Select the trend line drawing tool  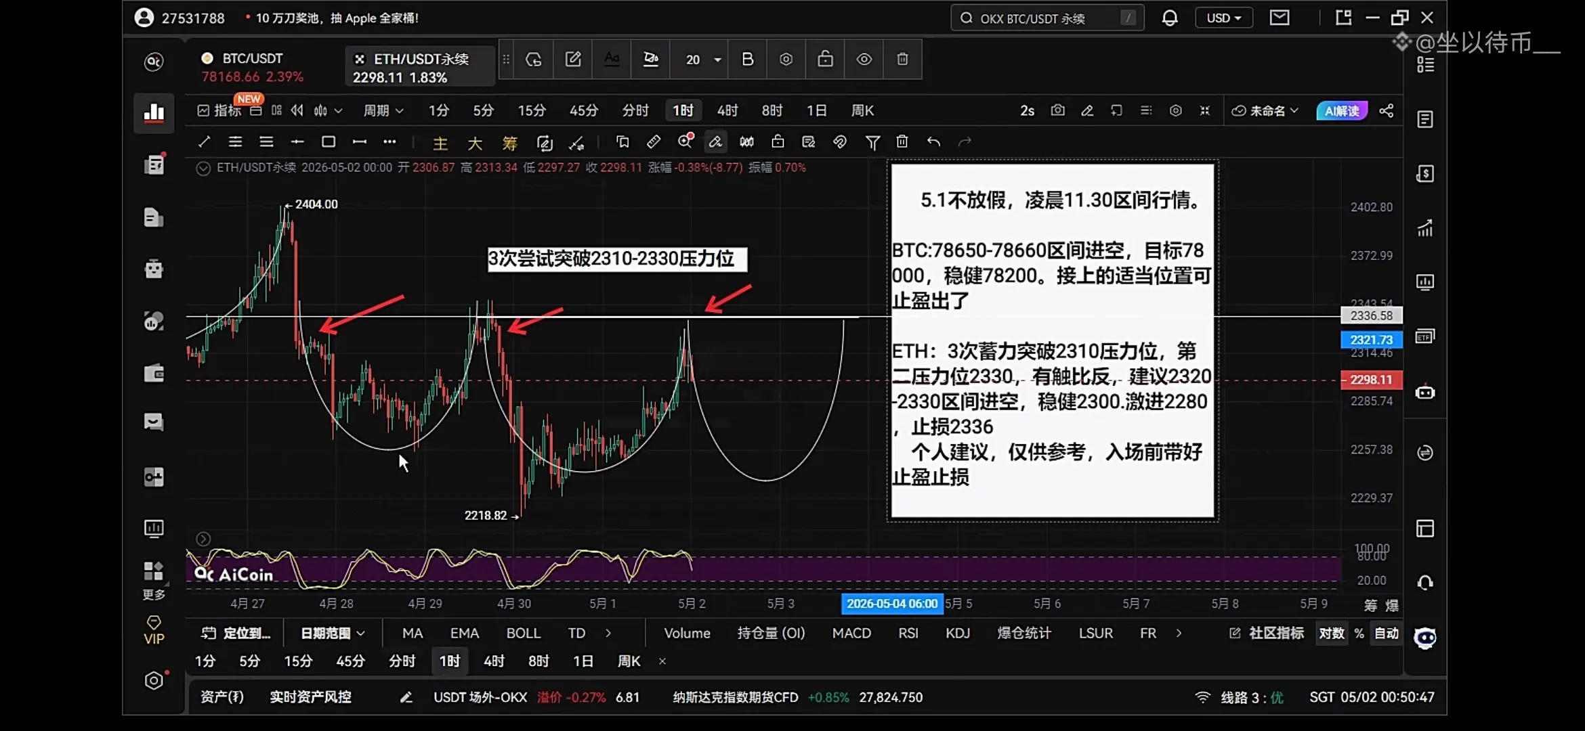pos(204,141)
